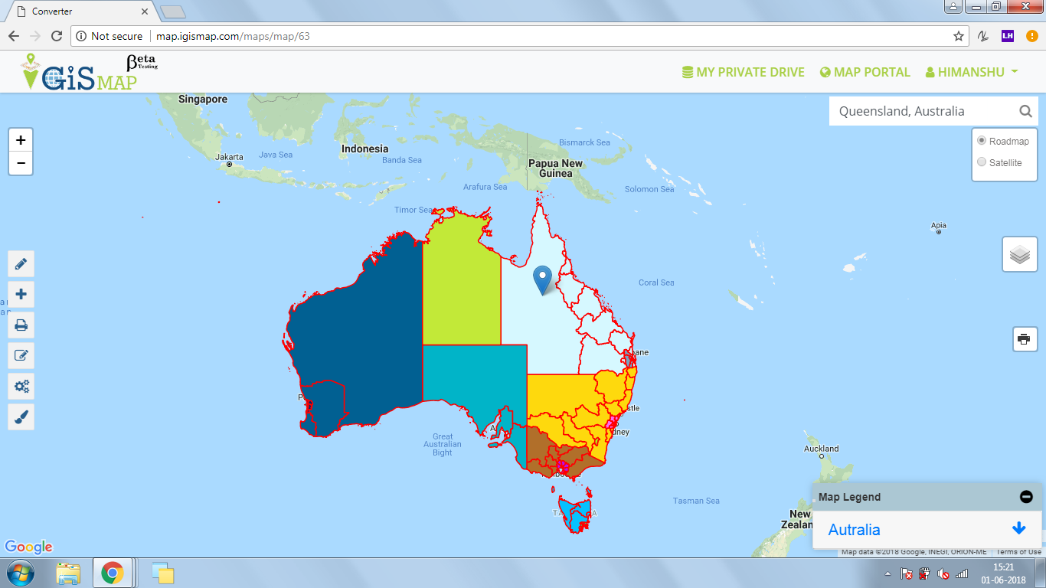The height and width of the screenshot is (588, 1046).
Task: Zoom out on the map
Action: coord(21,163)
